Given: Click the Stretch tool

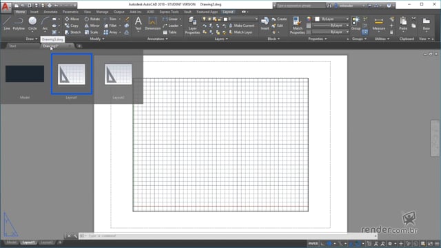Looking at the screenshot, I should click(72, 32).
